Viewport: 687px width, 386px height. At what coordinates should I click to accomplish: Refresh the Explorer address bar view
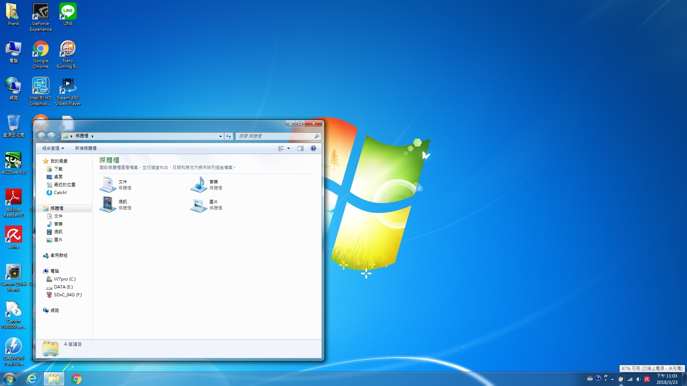[x=229, y=136]
